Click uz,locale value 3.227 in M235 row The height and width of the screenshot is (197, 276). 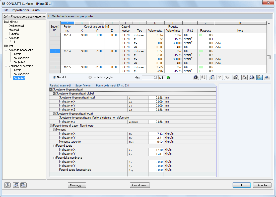(x=155, y=67)
